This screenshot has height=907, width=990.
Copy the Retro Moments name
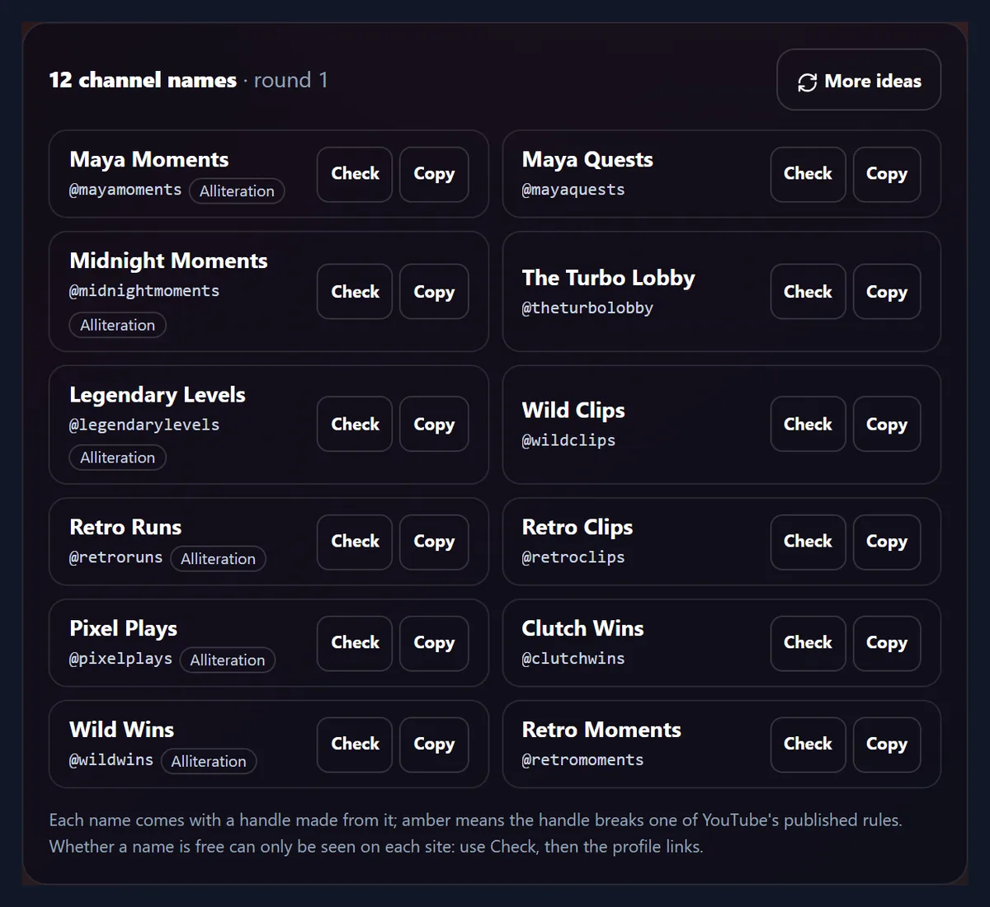887,745
